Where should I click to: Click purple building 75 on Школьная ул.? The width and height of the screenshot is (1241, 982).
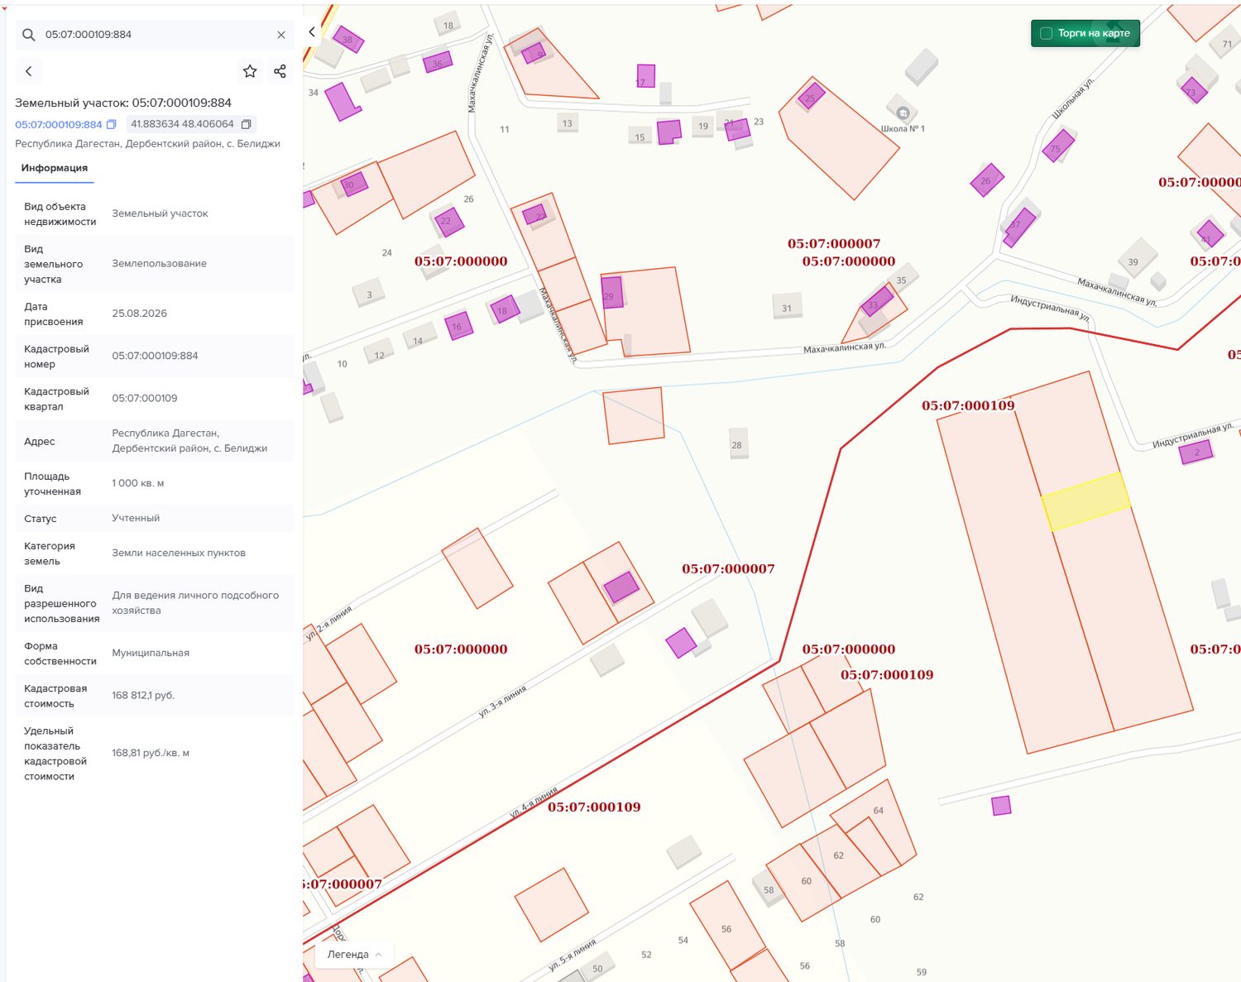point(1058,146)
